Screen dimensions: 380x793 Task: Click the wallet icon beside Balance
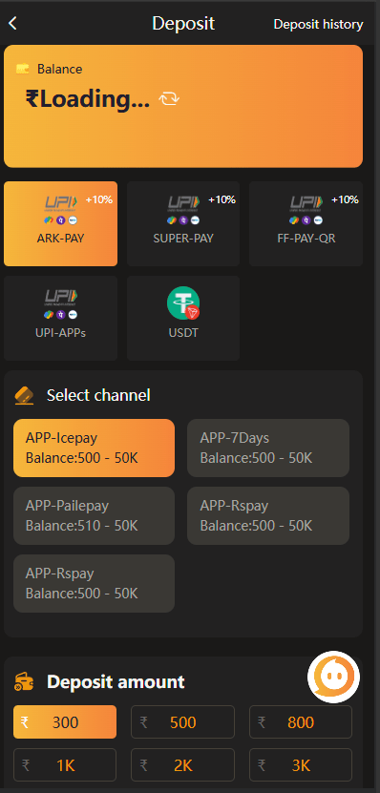tap(22, 69)
